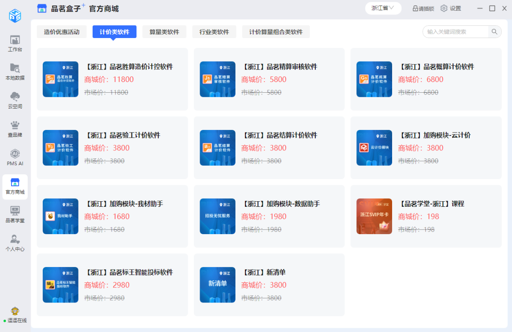Open 本地数据 sidebar icon
512x332 pixels.
tap(15, 72)
